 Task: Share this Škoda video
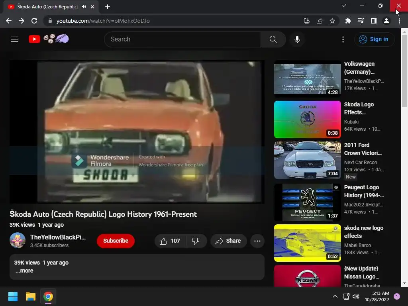228,241
